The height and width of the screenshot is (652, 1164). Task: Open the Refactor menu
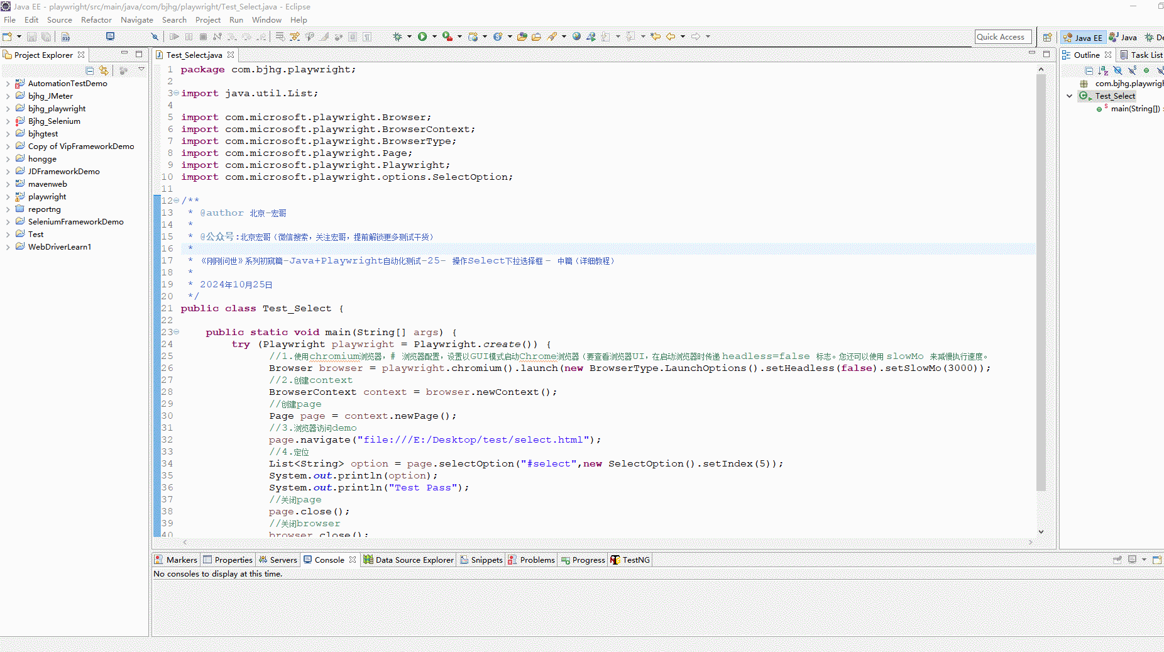96,20
